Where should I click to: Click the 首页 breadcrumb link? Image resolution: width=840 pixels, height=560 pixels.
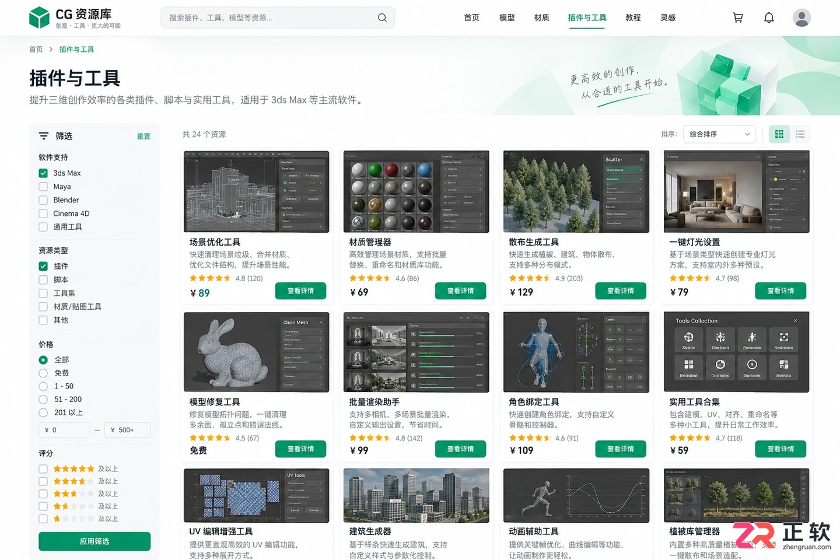point(36,50)
